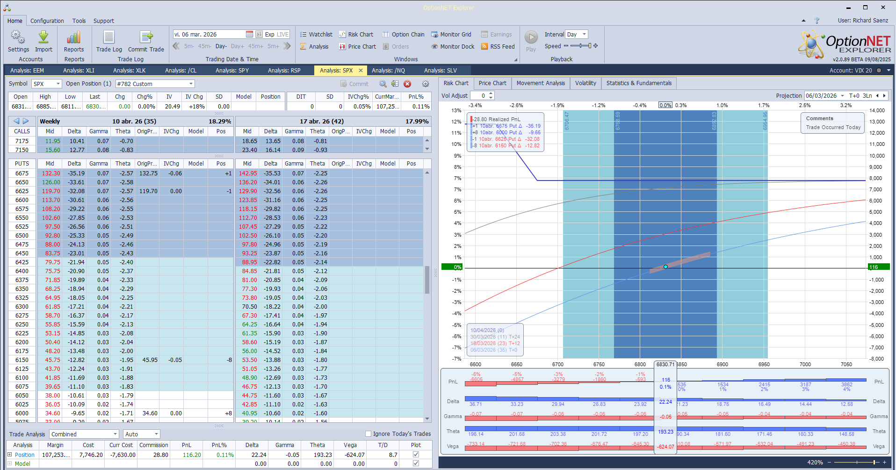This screenshot has height=470, width=896.
Task: Open the analysis panel gear settings
Action: (x=426, y=84)
